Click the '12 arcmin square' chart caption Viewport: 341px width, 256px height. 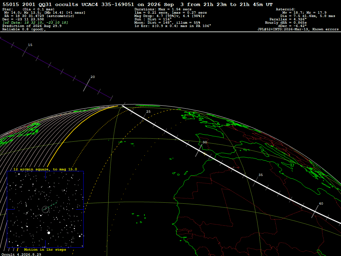point(45,169)
